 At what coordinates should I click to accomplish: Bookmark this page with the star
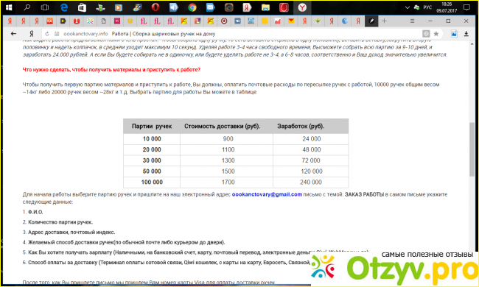tap(436, 34)
